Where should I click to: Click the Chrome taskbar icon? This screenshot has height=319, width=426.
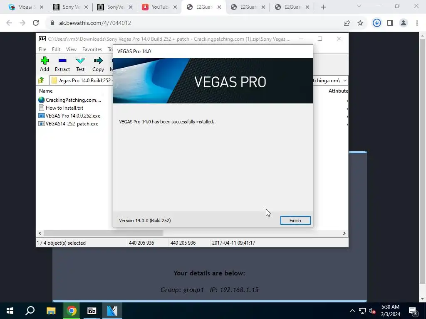tap(72, 311)
